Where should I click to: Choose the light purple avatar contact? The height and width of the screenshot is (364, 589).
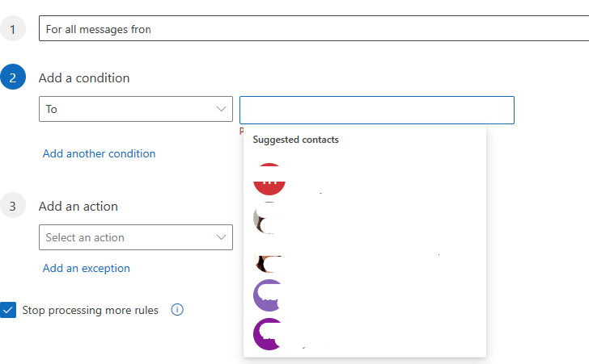pyautogui.click(x=269, y=295)
